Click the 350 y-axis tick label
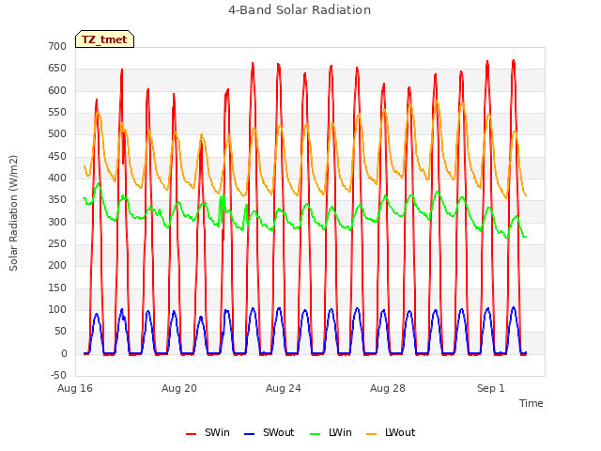Viewport: 601px width, 451px height. pyautogui.click(x=57, y=200)
